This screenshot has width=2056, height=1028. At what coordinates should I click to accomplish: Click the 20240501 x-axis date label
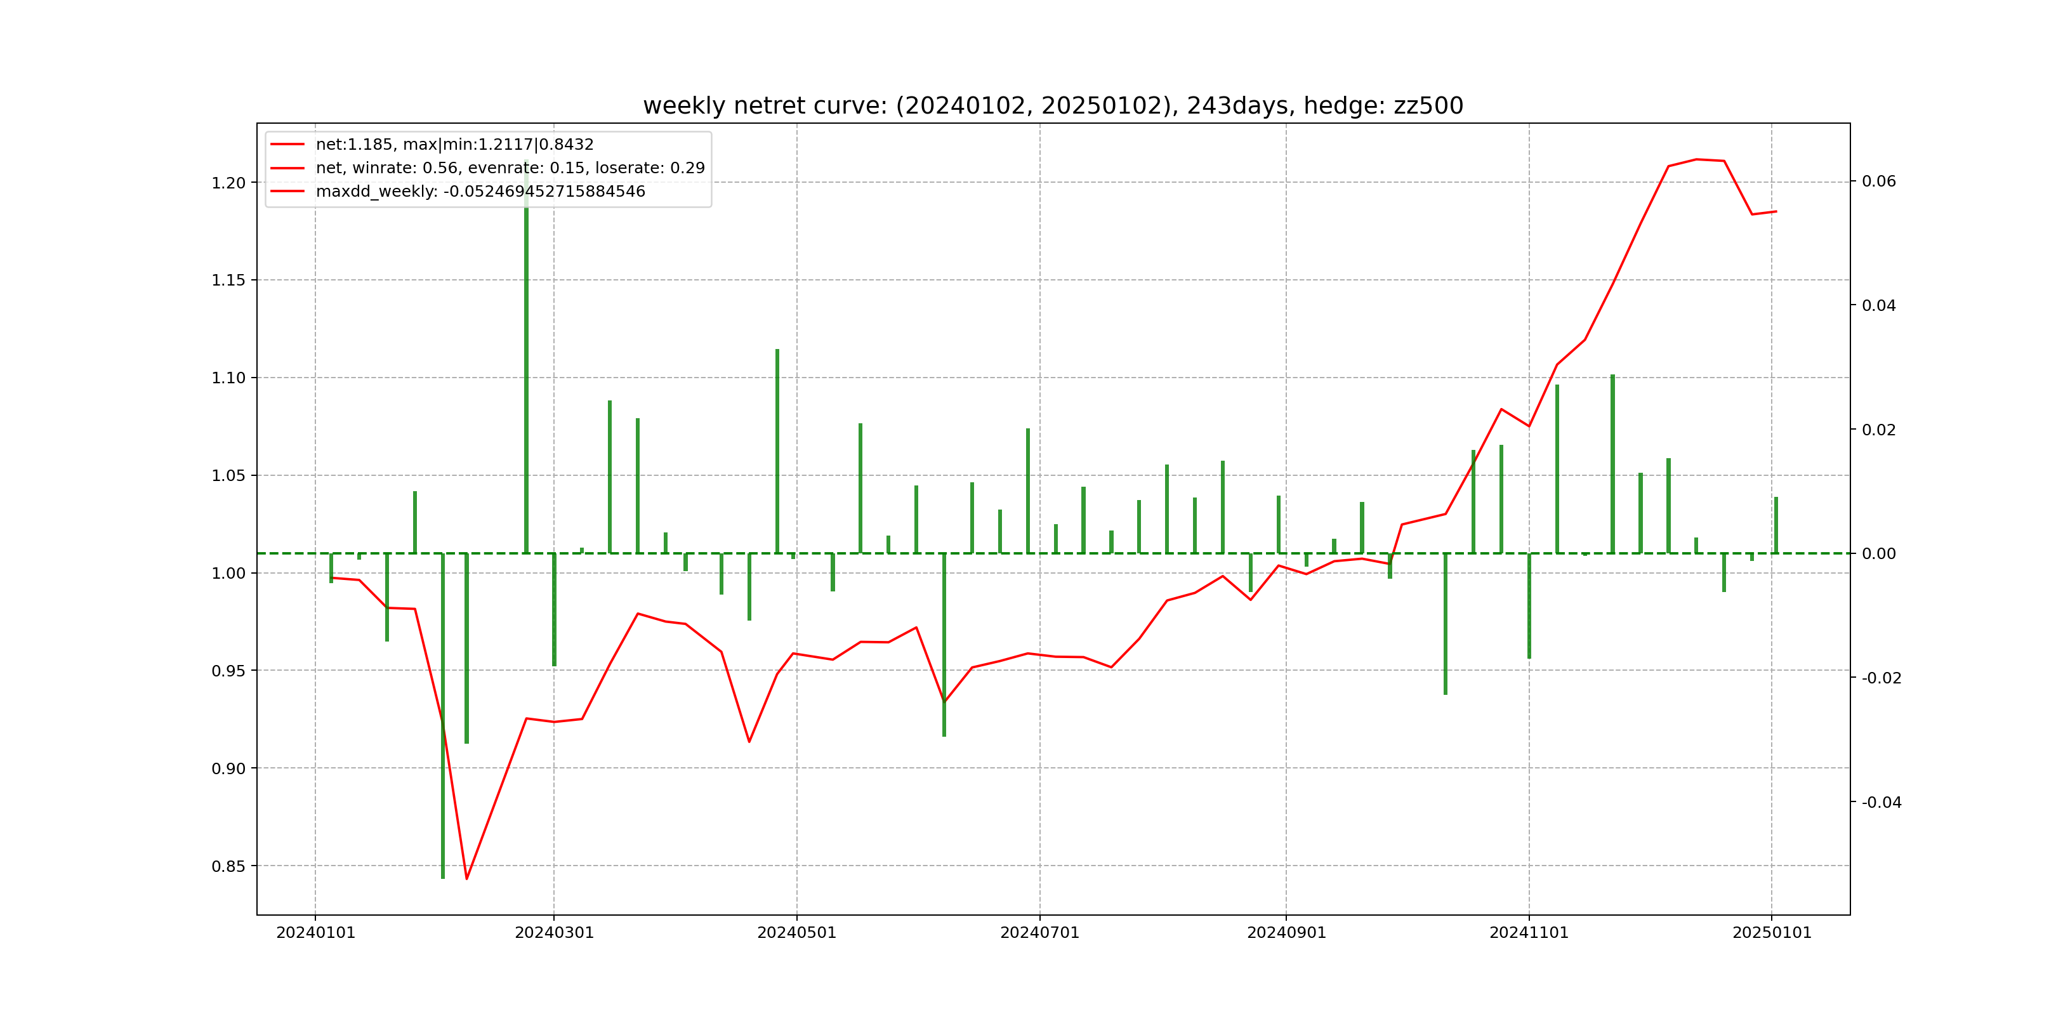pos(796,933)
